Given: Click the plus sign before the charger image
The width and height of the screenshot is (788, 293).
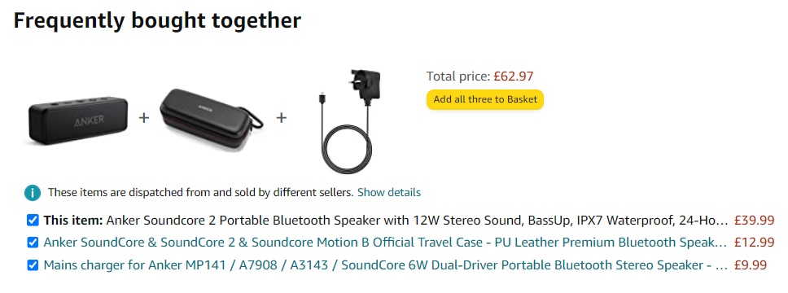Looking at the screenshot, I should pyautogui.click(x=282, y=117).
